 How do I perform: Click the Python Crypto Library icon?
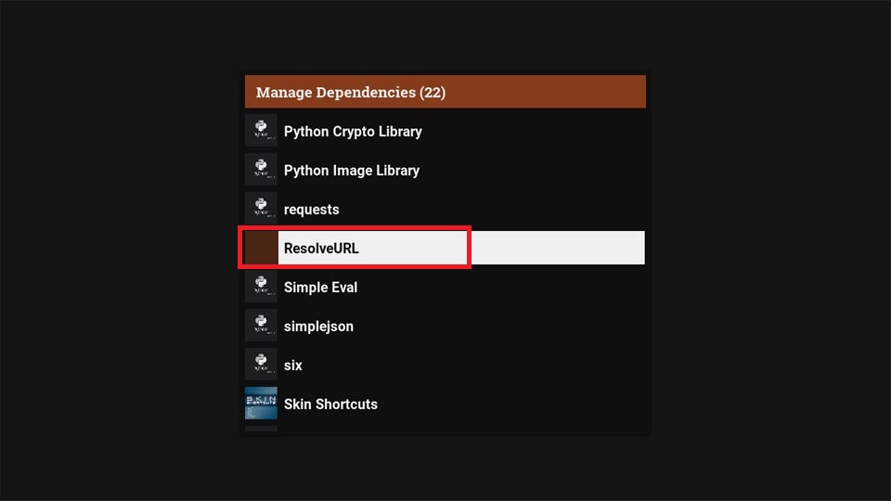coord(261,131)
